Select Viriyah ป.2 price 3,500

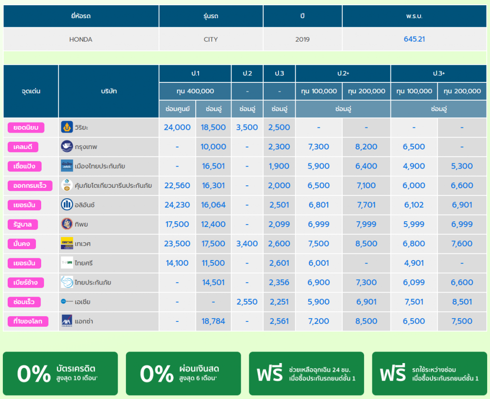tap(247, 127)
